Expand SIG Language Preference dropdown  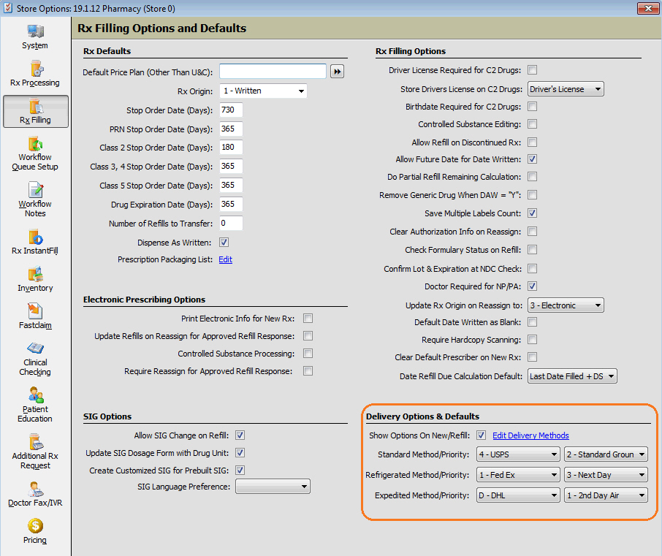click(273, 487)
